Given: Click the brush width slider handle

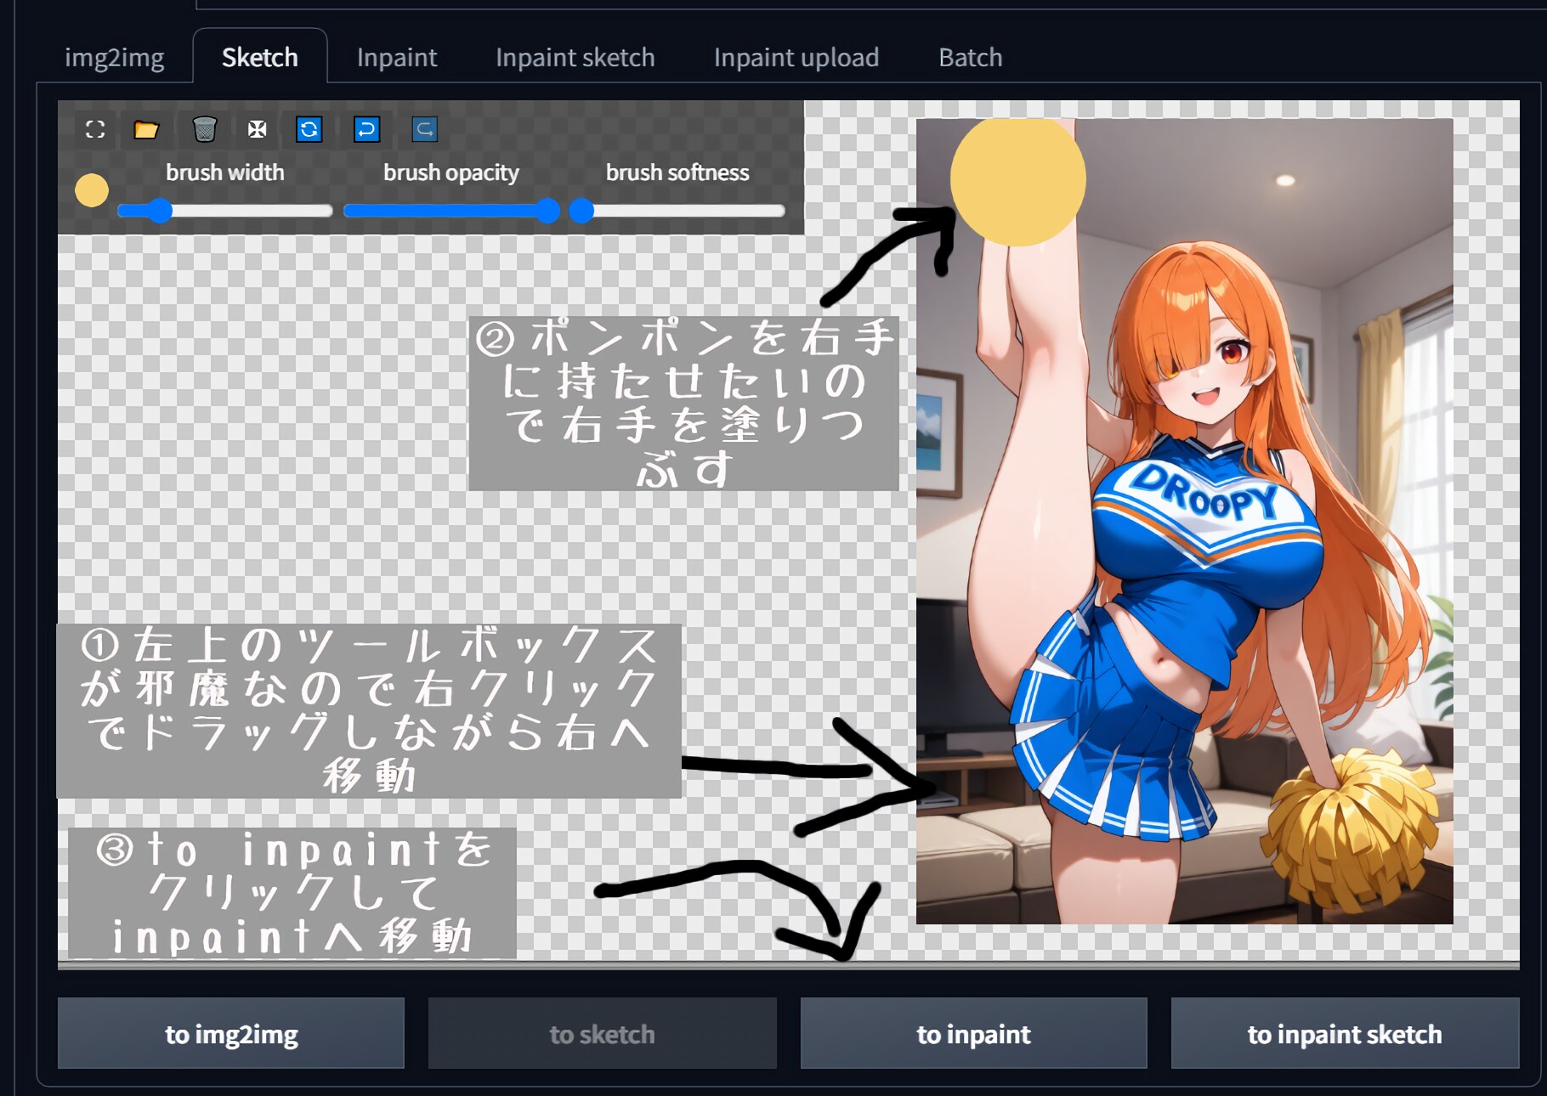Looking at the screenshot, I should coord(160,211).
